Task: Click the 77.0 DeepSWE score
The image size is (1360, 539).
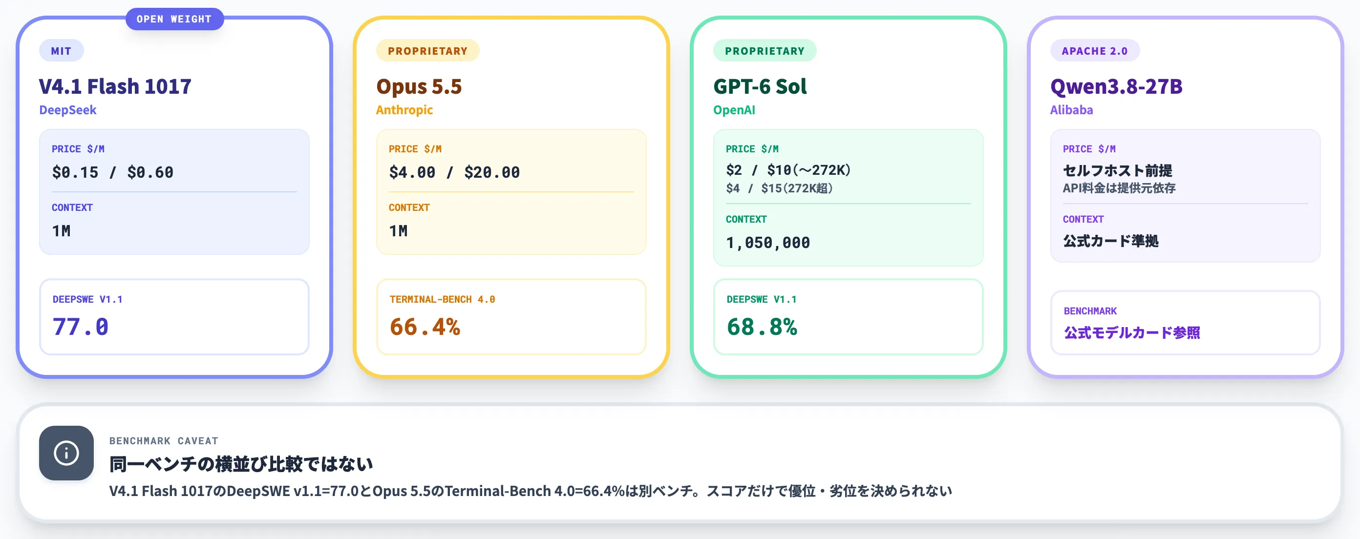Action: (80, 327)
